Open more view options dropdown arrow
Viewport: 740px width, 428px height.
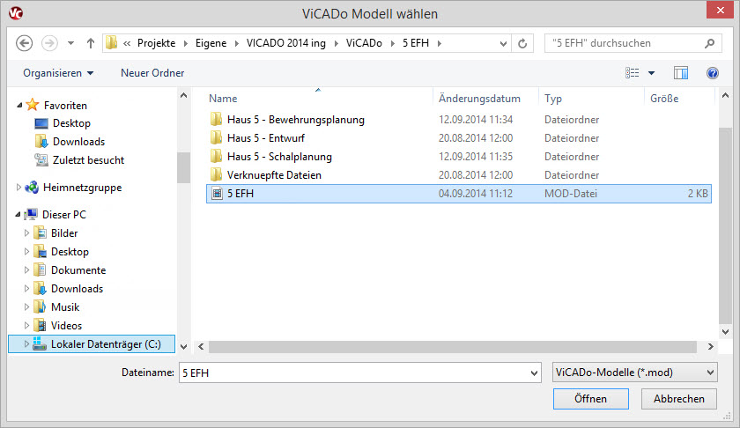pyautogui.click(x=651, y=73)
